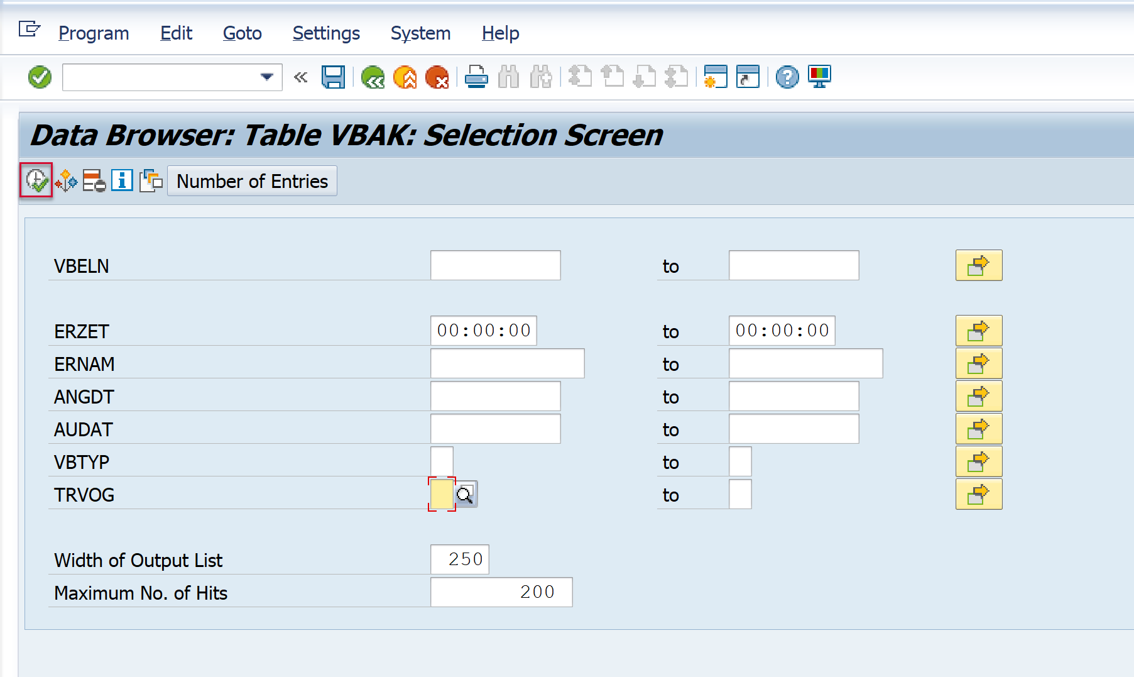Open the Goto menu
This screenshot has height=677, width=1134.
point(242,33)
